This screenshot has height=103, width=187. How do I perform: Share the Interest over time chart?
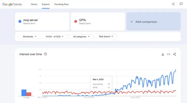[x=174, y=54]
